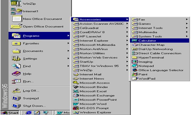
Task: Open the Multimedia accessories group
Action: pyautogui.click(x=160, y=32)
